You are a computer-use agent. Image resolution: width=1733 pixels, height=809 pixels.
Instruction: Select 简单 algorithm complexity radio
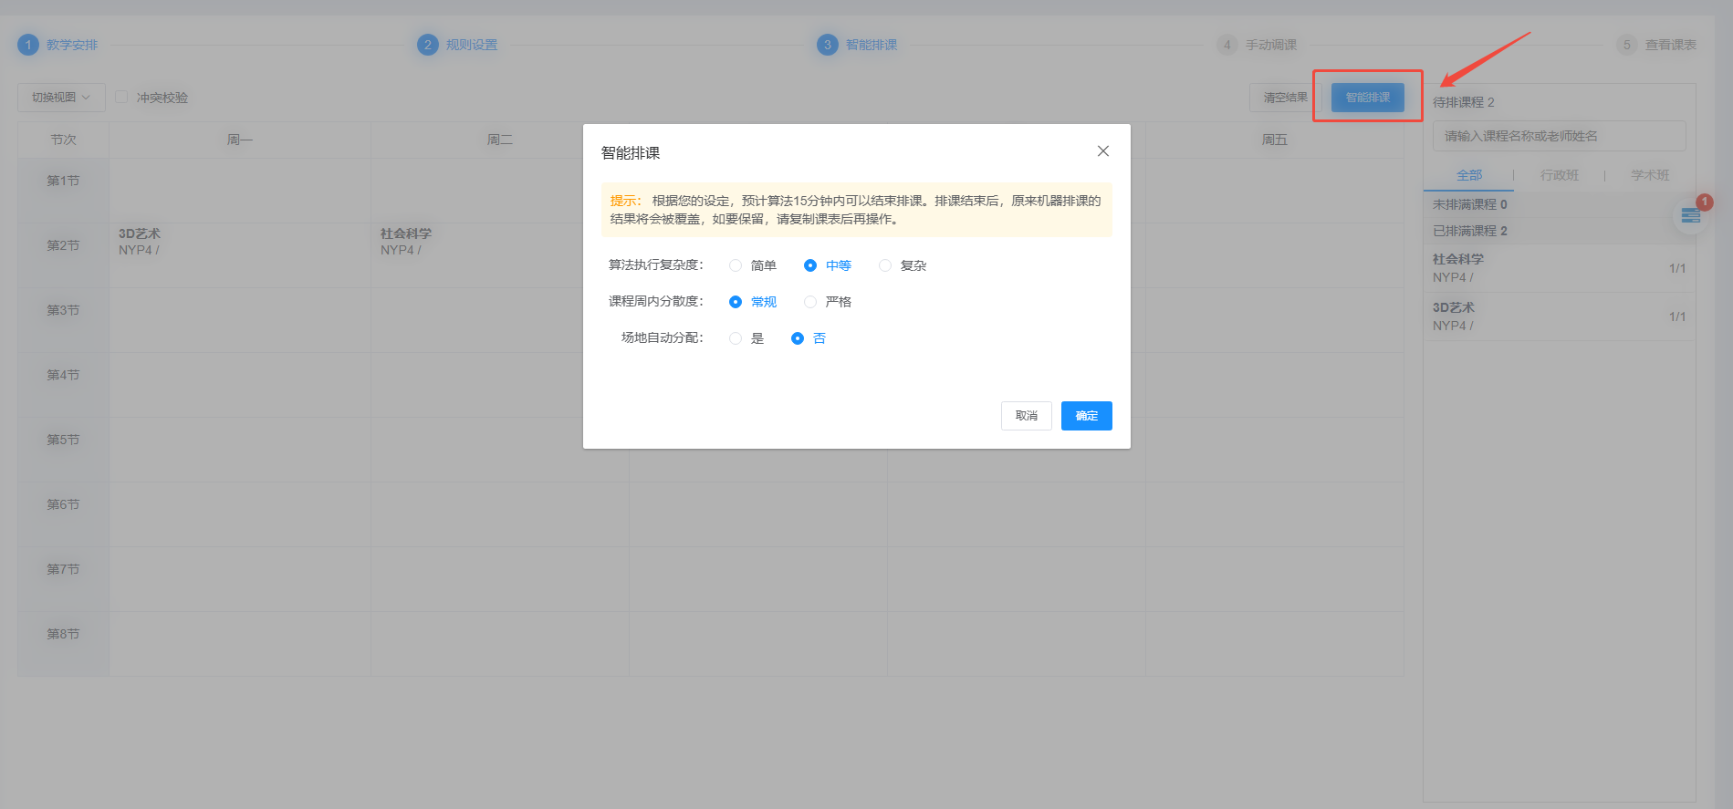pos(736,265)
